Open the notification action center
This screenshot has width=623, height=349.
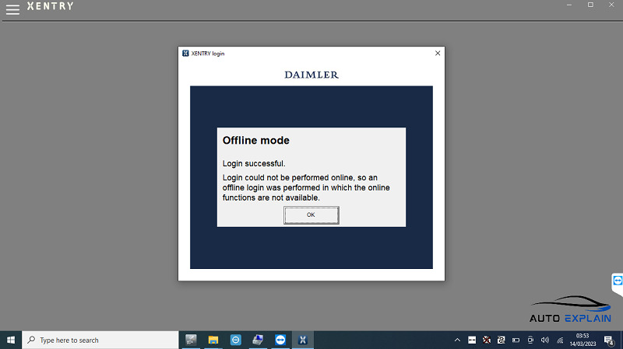[x=609, y=340]
